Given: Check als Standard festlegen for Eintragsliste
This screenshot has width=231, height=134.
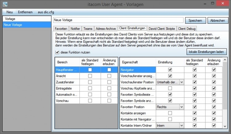Looking at the screenshot, I should [90, 88].
